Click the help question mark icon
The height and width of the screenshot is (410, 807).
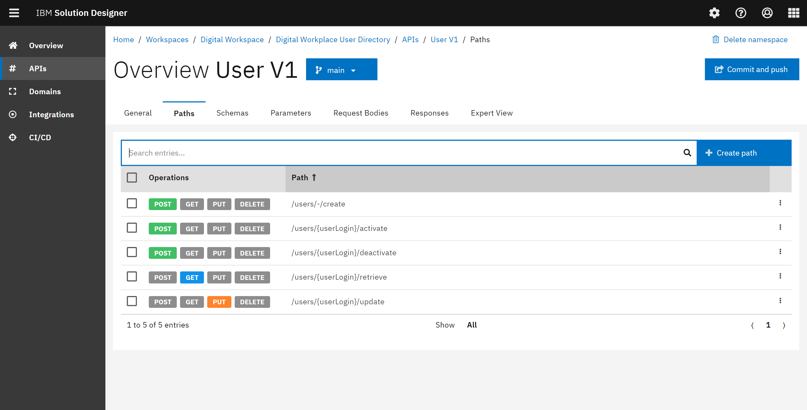point(741,13)
